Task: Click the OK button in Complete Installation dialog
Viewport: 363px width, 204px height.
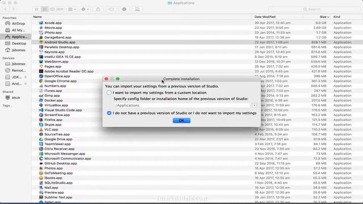Action: 181,121
